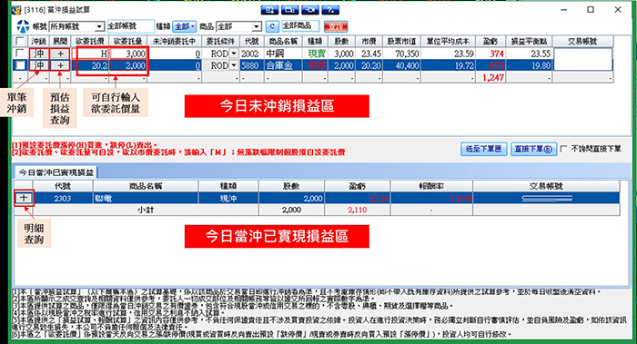Click the 送至下單匣 button
Screen dimensions: 637x344
click(x=483, y=149)
